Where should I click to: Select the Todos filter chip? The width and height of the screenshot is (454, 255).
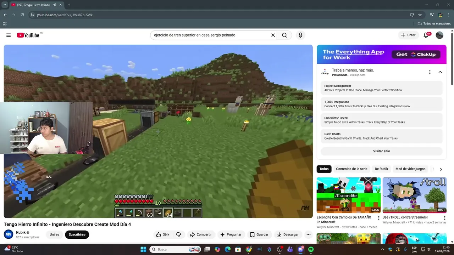pyautogui.click(x=324, y=169)
